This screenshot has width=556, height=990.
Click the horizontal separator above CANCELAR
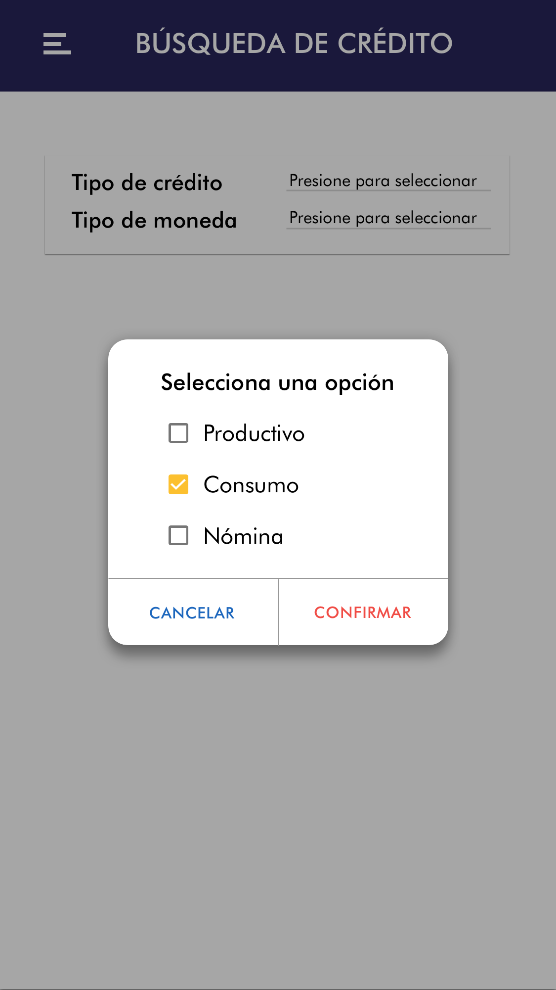[193, 578]
